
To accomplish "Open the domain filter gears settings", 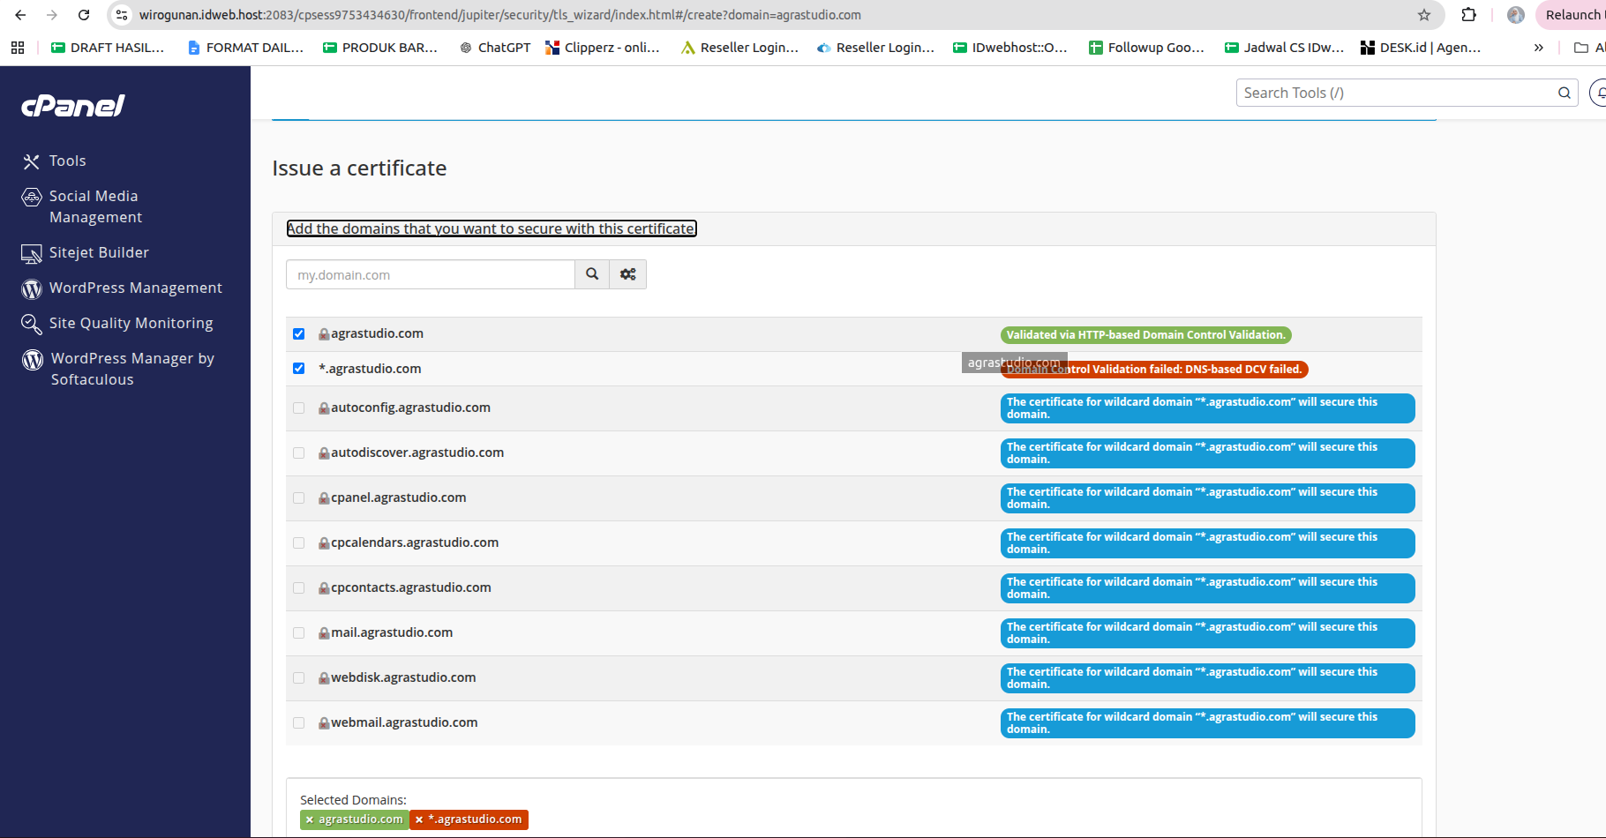I will (x=628, y=274).
